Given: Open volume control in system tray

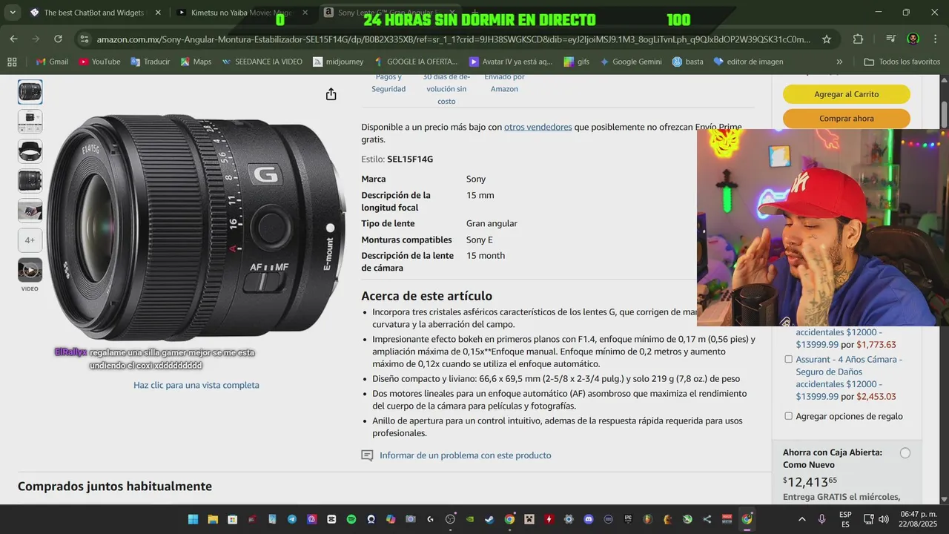Looking at the screenshot, I should [x=883, y=519].
